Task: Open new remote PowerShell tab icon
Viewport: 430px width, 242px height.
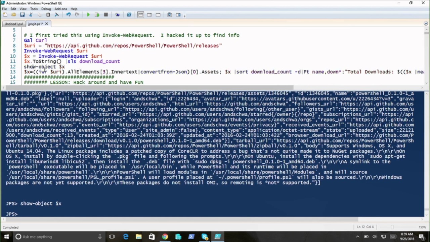Action: point(117,15)
